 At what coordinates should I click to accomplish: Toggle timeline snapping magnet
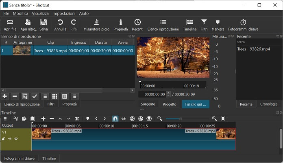tap(115, 119)
